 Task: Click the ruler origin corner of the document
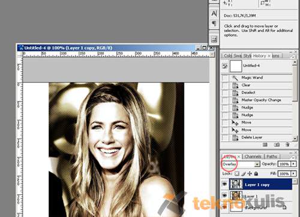click(x=20, y=54)
